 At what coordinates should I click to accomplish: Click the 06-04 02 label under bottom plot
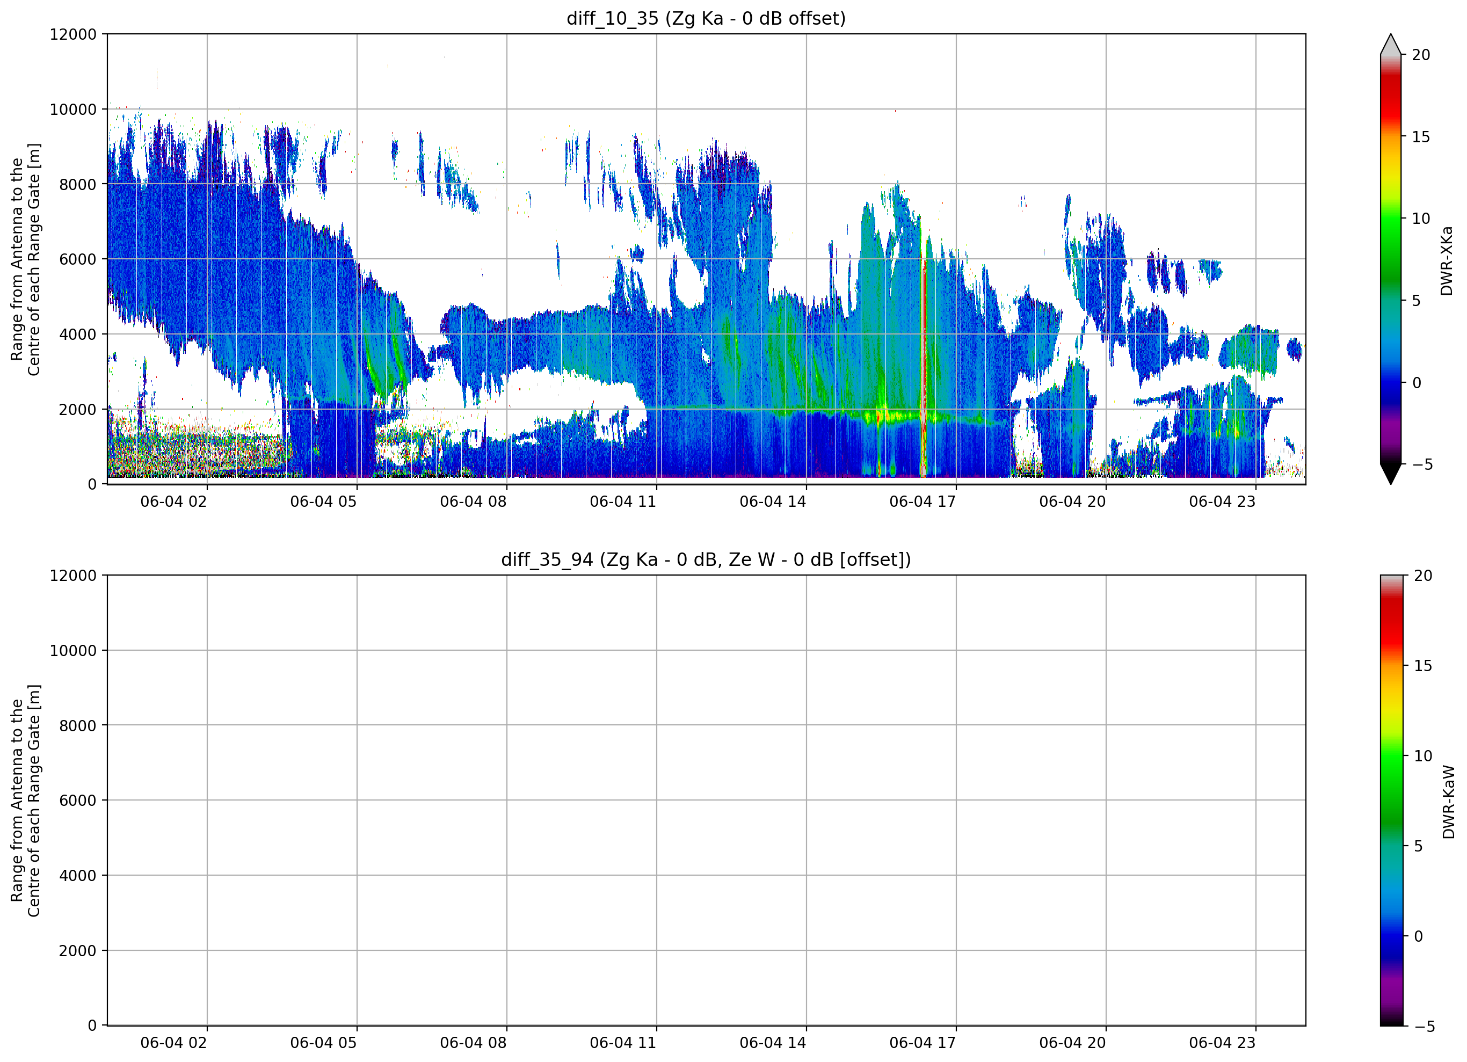click(173, 1043)
